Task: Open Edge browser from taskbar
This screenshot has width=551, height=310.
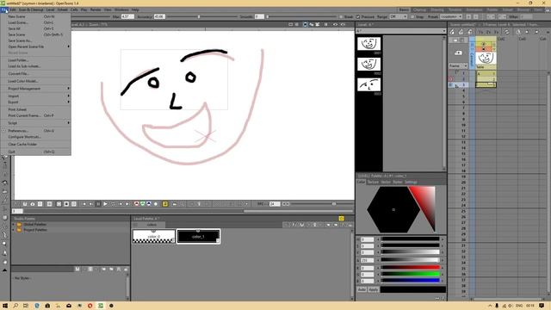Action: [x=37, y=306]
